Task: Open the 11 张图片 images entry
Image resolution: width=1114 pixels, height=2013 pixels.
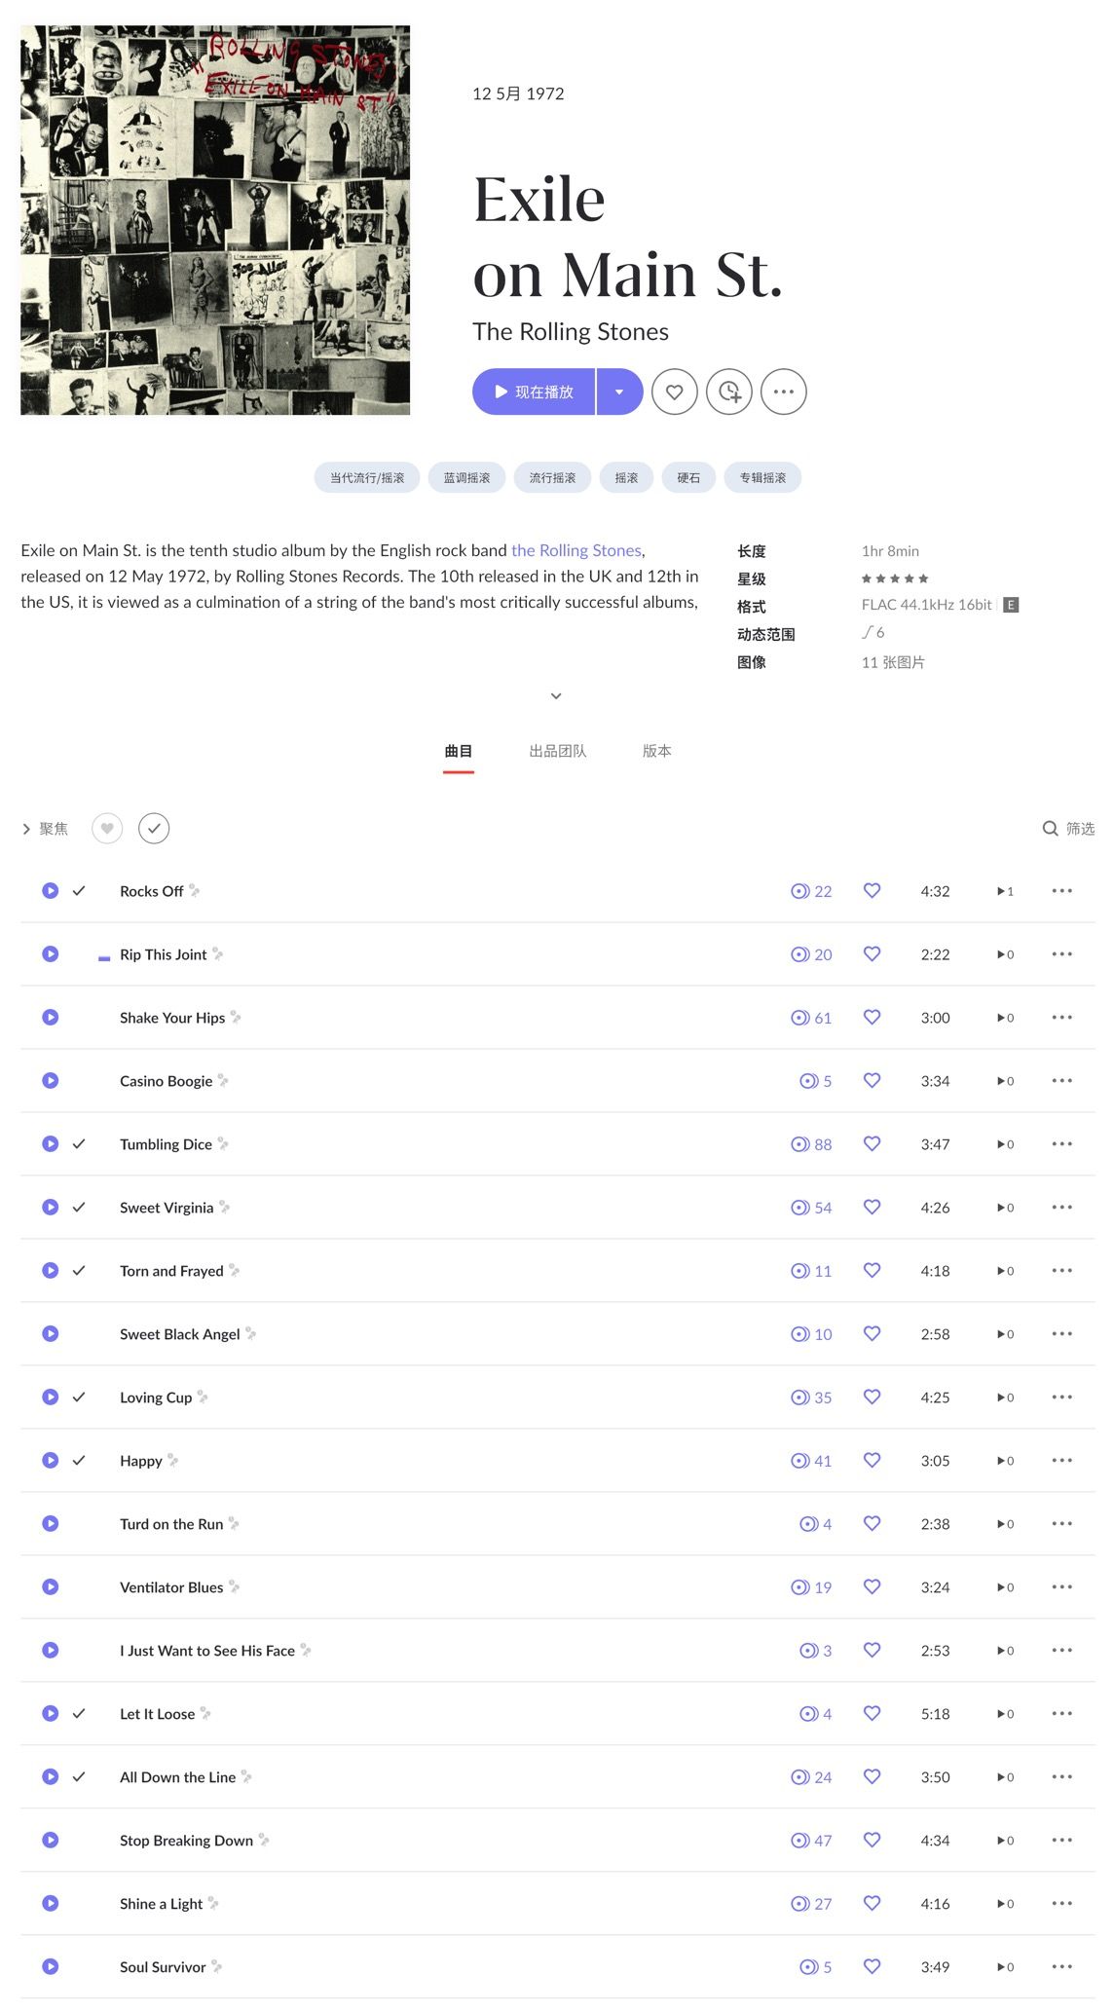Action: point(893,662)
